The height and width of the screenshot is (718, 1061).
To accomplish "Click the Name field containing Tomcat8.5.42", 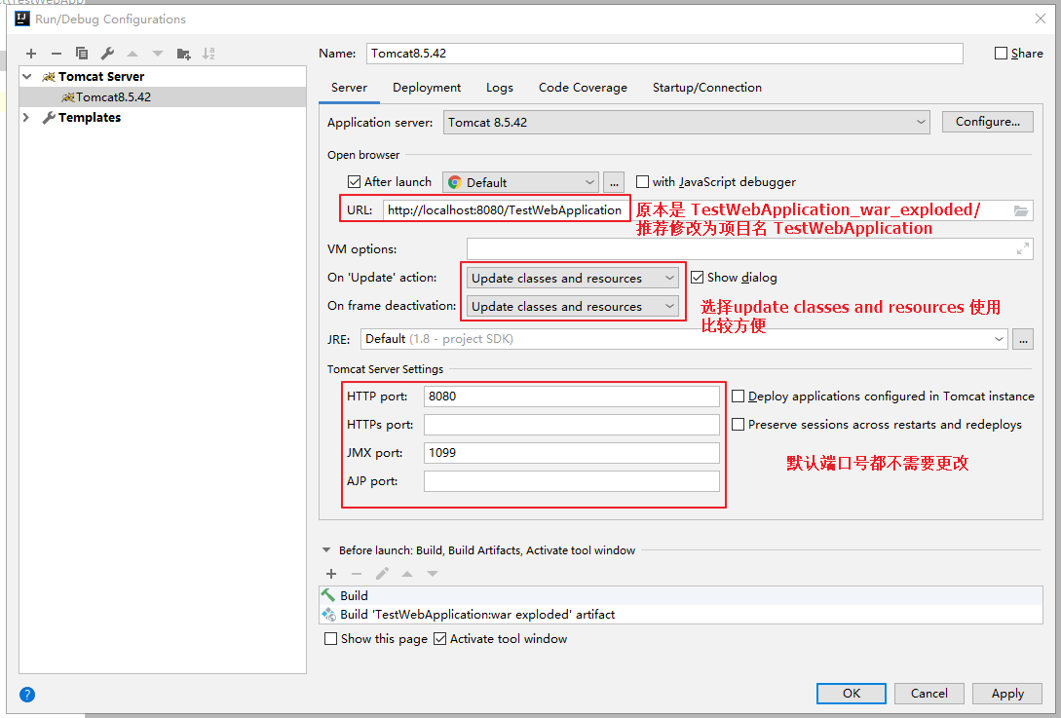I will coord(664,54).
